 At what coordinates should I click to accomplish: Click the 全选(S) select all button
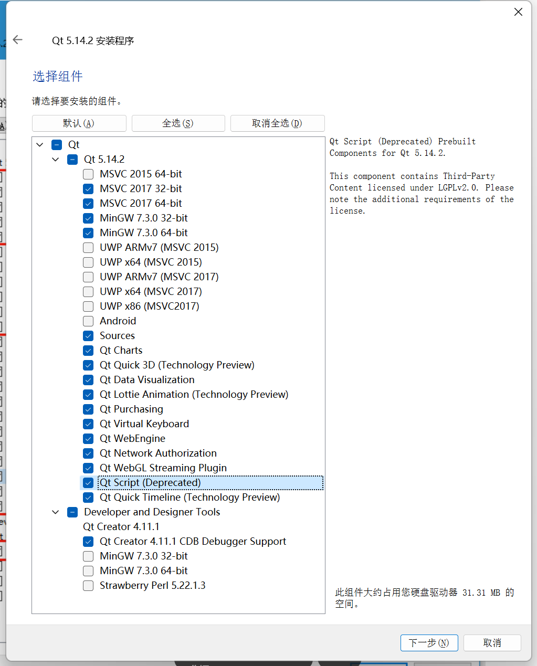[x=178, y=123]
